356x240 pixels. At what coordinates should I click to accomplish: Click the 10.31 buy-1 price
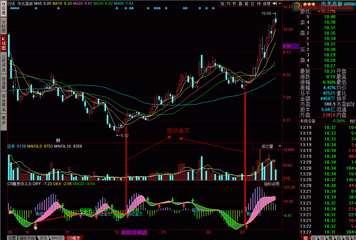[330, 44]
